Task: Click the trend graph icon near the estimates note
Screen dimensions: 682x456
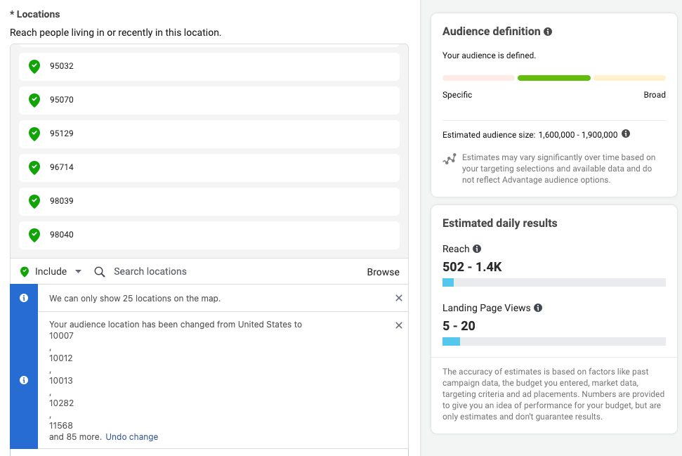Action: [x=450, y=159]
